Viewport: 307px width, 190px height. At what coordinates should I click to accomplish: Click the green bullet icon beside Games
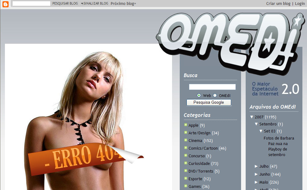186,186
